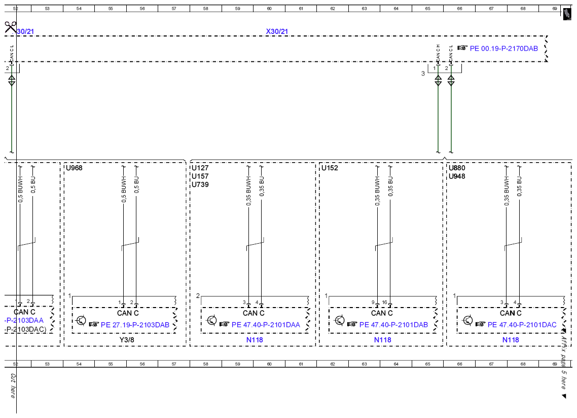Image resolution: width=577 pixels, height=418 pixels.
Task: Select the U157 variant code
Action: point(200,176)
